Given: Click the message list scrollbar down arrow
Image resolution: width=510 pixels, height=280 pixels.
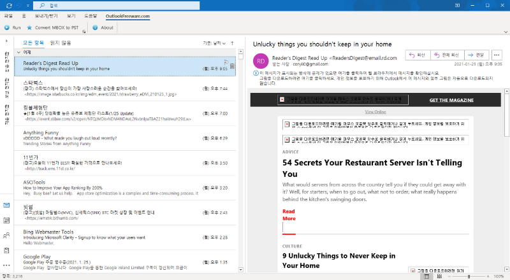Looking at the screenshot, I should [x=241, y=270].
